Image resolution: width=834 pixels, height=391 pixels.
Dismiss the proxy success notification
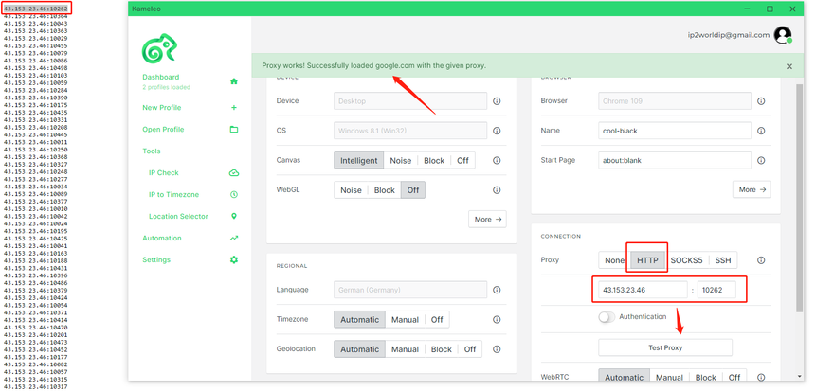click(789, 66)
